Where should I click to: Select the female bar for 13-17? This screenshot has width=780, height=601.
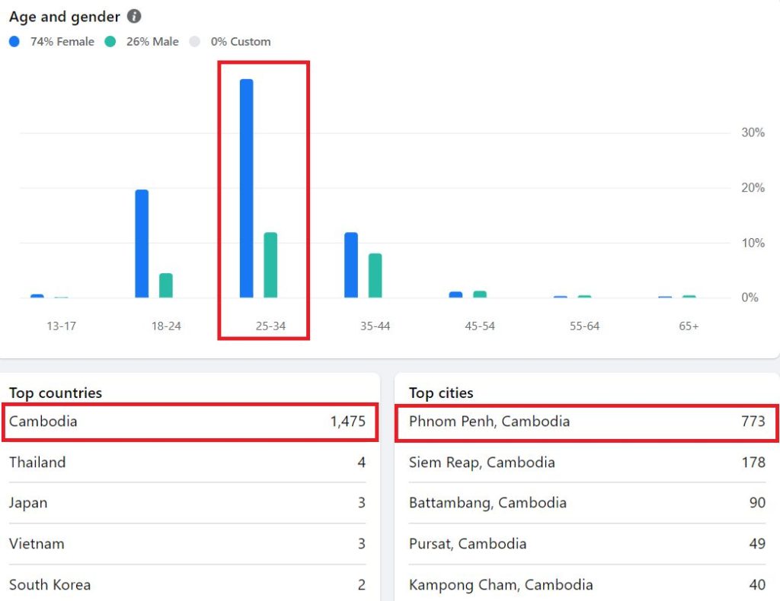point(37,296)
